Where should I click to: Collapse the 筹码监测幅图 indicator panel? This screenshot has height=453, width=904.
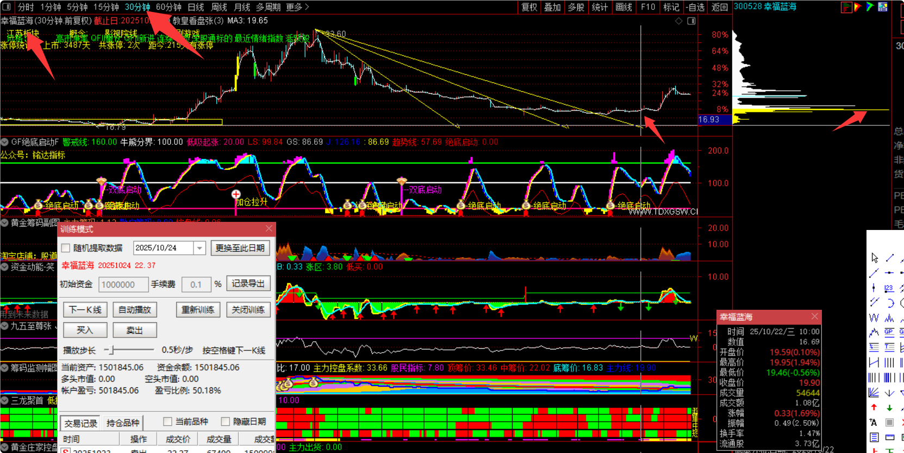(x=5, y=368)
